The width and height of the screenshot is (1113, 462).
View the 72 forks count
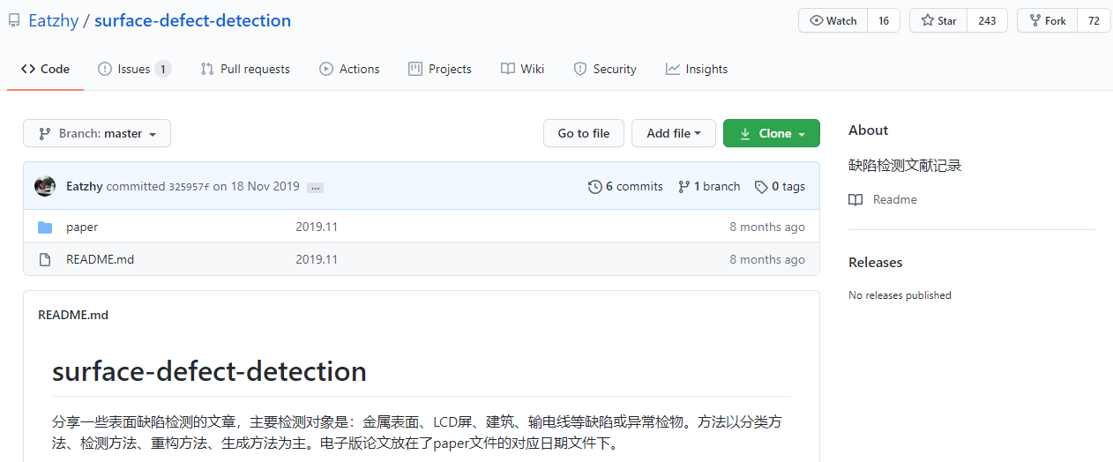tap(1094, 21)
